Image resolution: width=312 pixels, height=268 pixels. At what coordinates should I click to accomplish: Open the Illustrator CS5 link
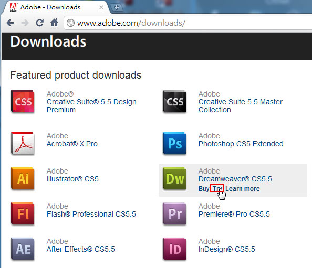pos(72,179)
